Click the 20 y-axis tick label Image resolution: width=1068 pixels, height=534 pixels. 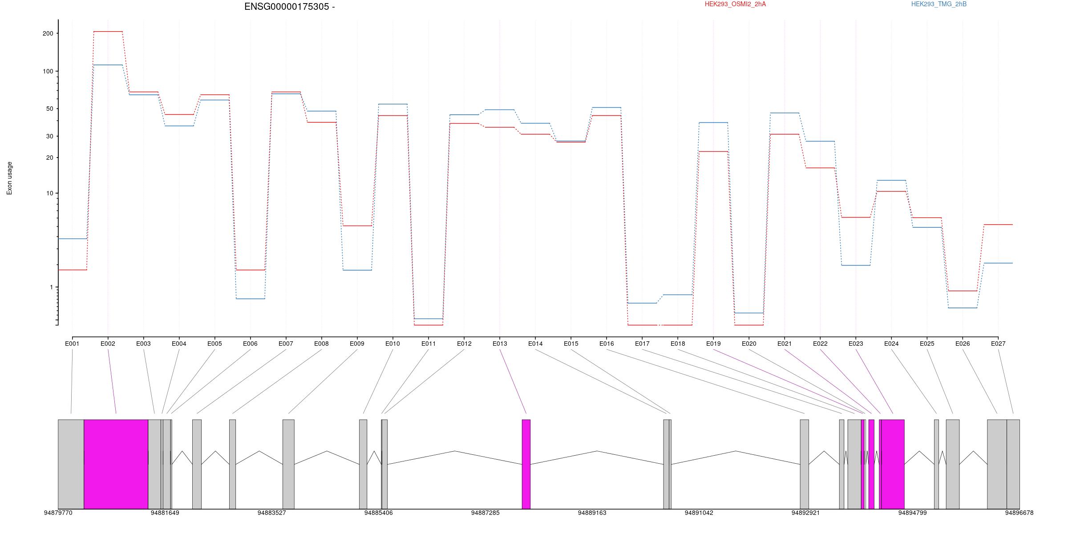point(49,158)
